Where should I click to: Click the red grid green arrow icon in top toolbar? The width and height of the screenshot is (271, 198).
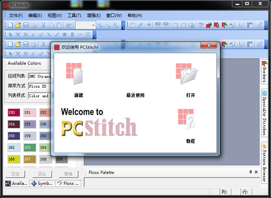224,25
